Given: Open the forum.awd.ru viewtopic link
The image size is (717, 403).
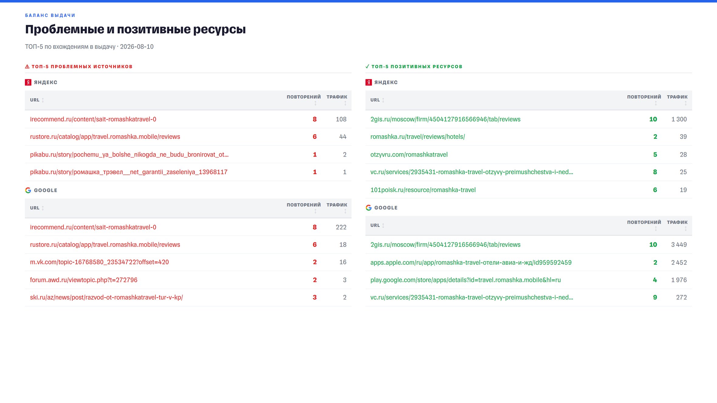Looking at the screenshot, I should 84,280.
